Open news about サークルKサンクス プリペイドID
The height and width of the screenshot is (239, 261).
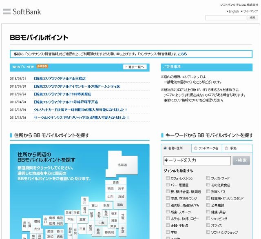click(82, 117)
